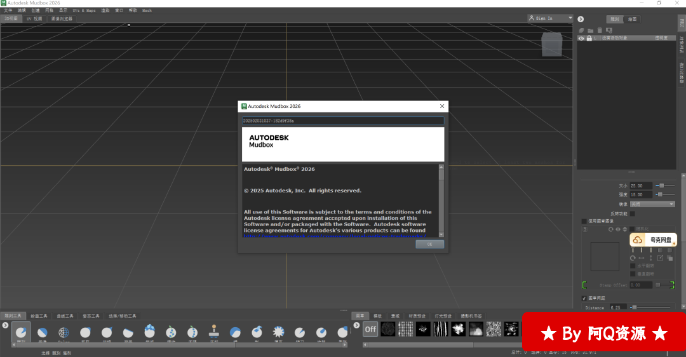Viewport: 686px width, 357px height.
Task: Select the Spray brush tool
Action: tap(171, 332)
